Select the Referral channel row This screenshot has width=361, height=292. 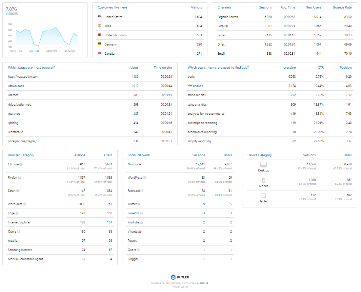pyautogui.click(x=285, y=26)
